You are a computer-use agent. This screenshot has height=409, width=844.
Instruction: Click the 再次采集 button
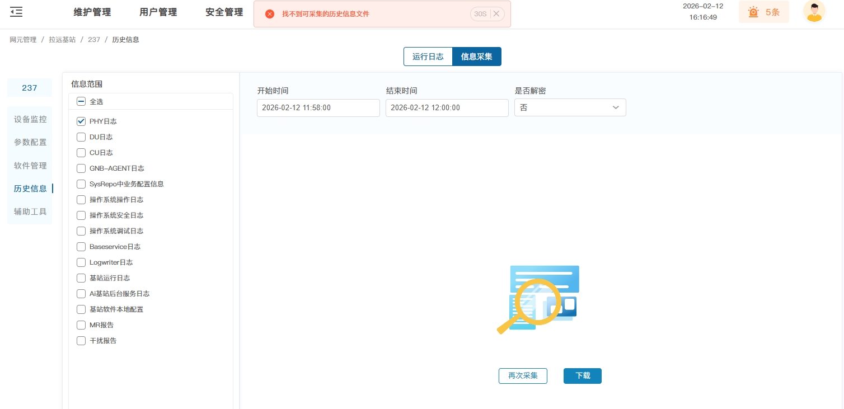point(523,376)
